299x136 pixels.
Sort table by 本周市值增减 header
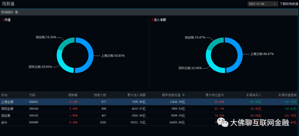[x=288, y=95]
